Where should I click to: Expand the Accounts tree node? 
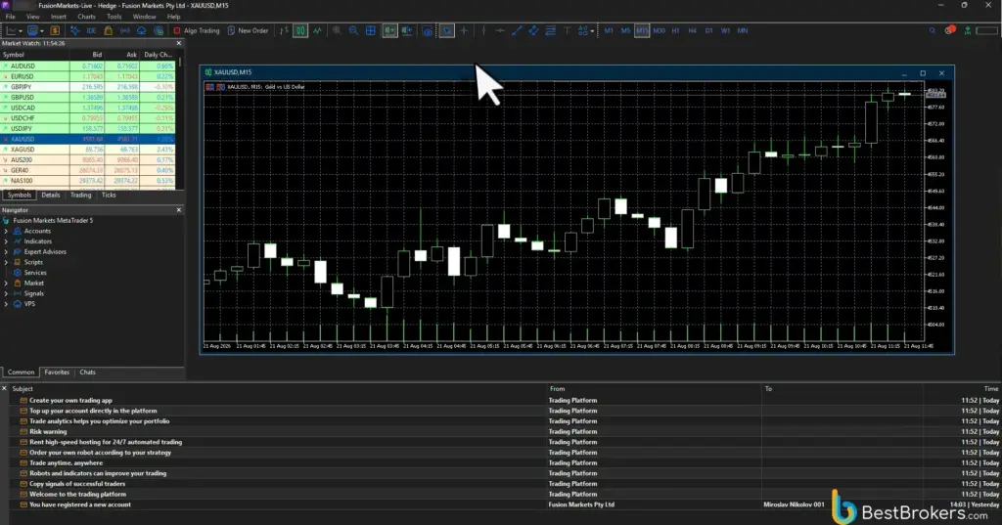(6, 231)
